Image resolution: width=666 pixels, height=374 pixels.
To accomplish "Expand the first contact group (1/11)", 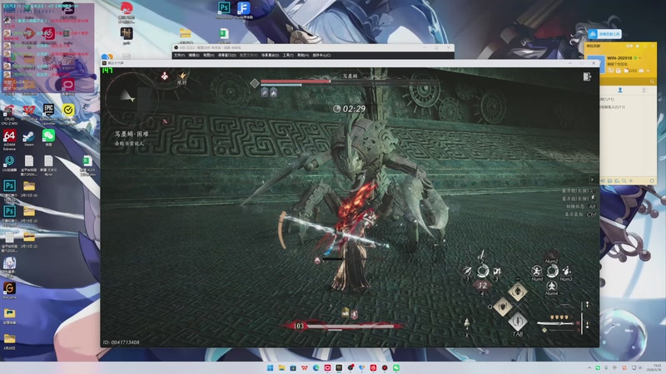I will pos(606,99).
